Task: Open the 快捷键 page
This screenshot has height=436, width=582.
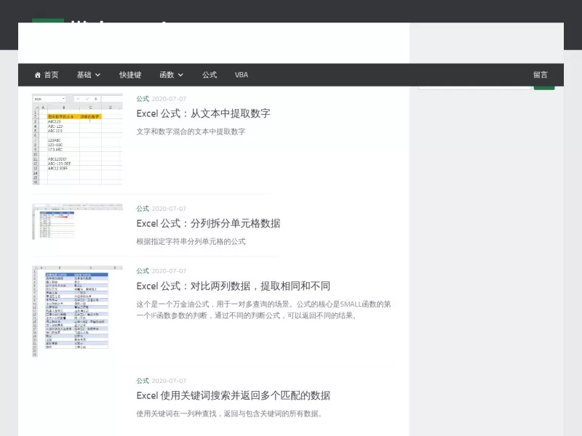Action: click(130, 75)
